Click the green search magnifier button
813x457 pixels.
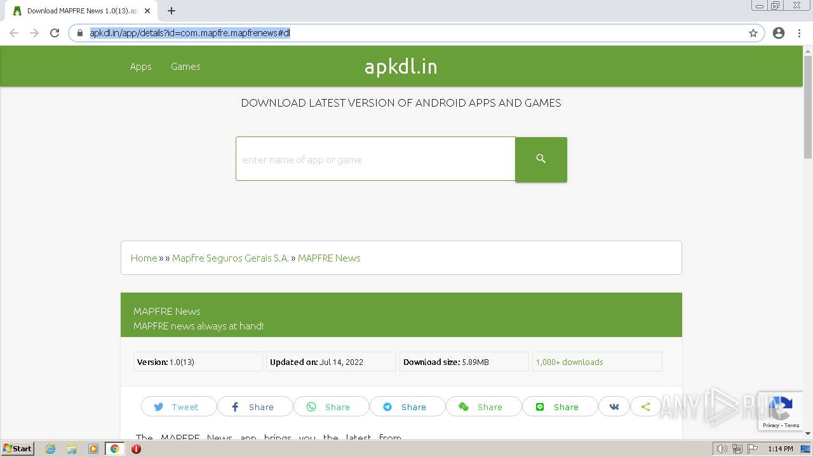(541, 159)
